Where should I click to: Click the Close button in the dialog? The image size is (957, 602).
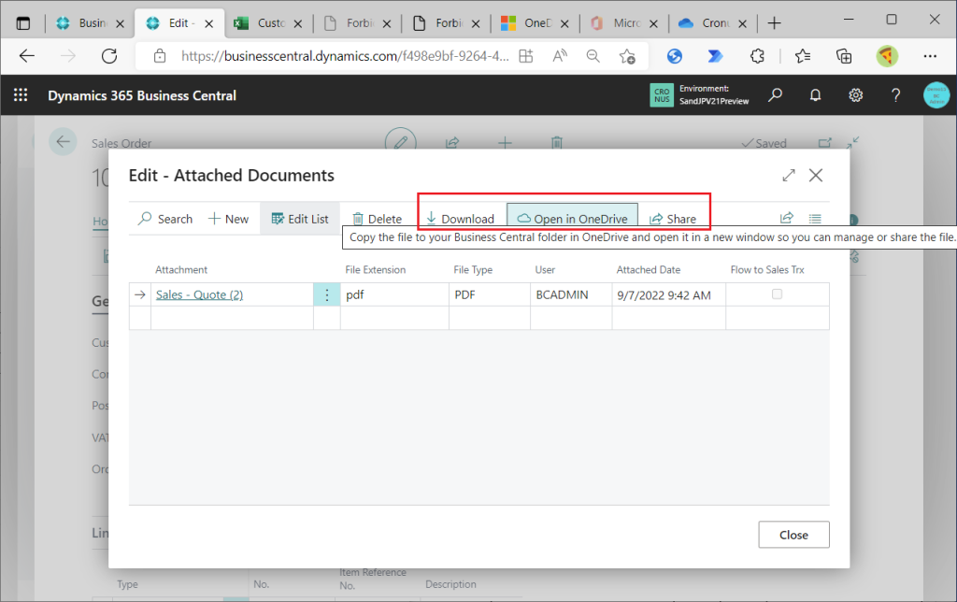pos(793,535)
